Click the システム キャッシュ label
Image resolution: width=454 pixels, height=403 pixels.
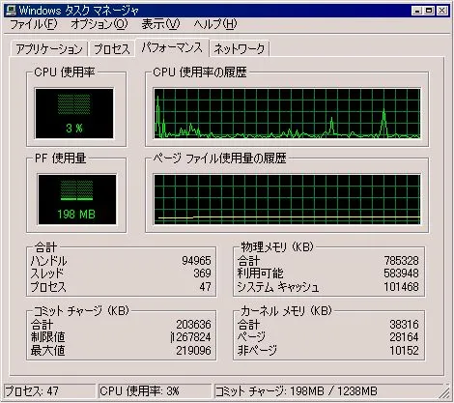tap(278, 287)
